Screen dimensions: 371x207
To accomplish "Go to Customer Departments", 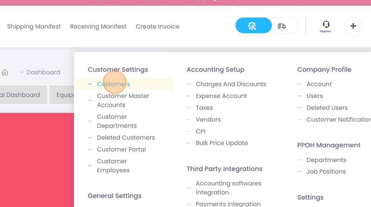I will [x=117, y=121].
